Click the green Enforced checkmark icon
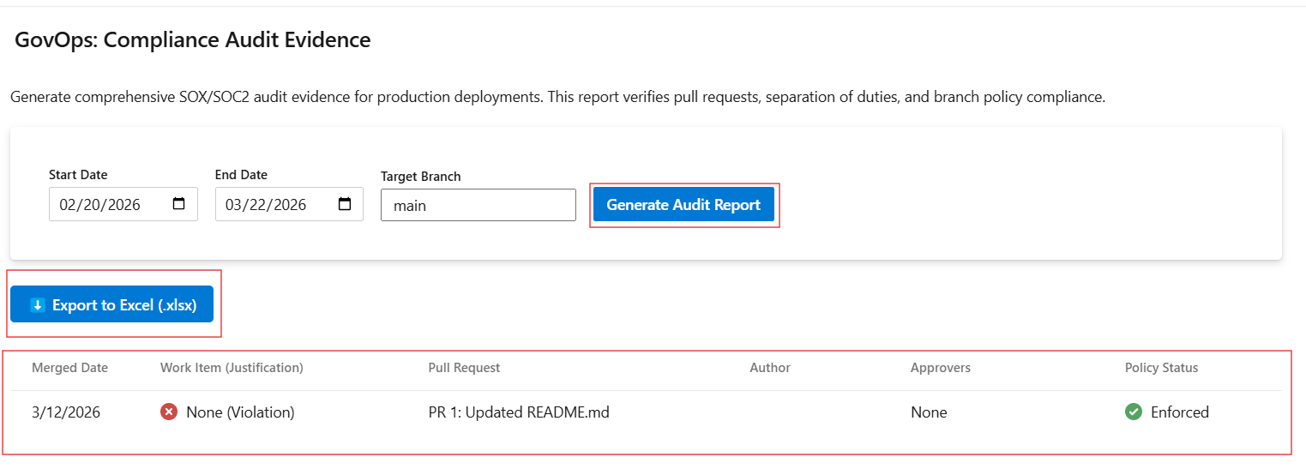 click(x=1134, y=412)
